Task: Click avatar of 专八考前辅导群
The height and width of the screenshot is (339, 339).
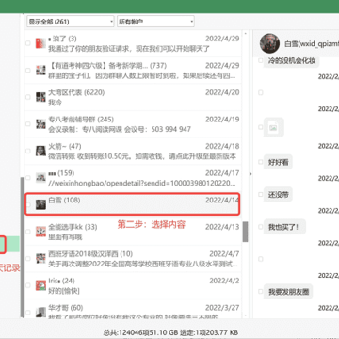Action: (x=40, y=124)
